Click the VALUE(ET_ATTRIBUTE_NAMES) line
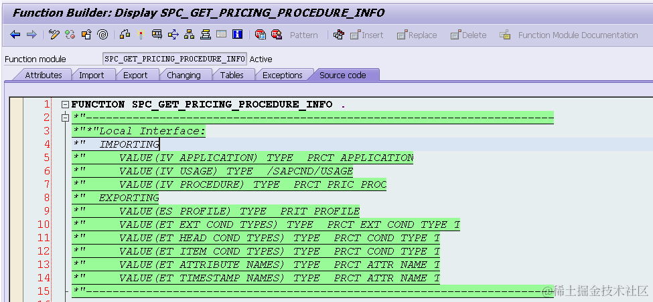This screenshot has width=653, height=302. pos(256,264)
